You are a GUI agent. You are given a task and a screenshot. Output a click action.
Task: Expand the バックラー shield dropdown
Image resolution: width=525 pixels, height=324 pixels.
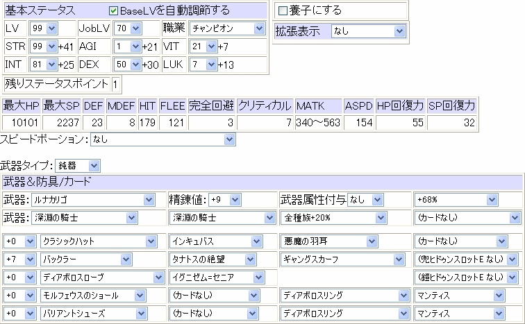tap(86, 259)
